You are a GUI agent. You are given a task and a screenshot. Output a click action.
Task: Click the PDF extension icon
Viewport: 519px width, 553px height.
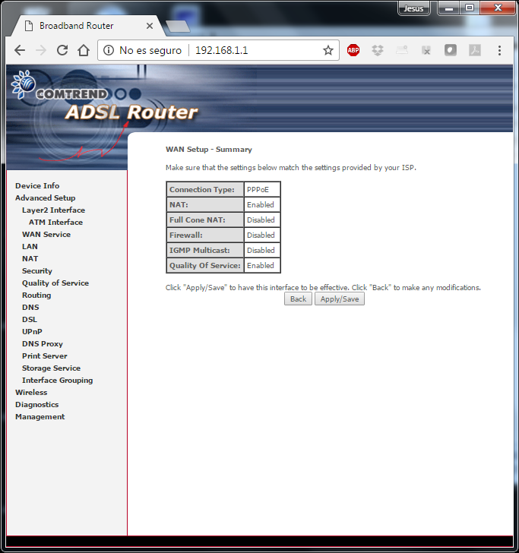click(474, 50)
